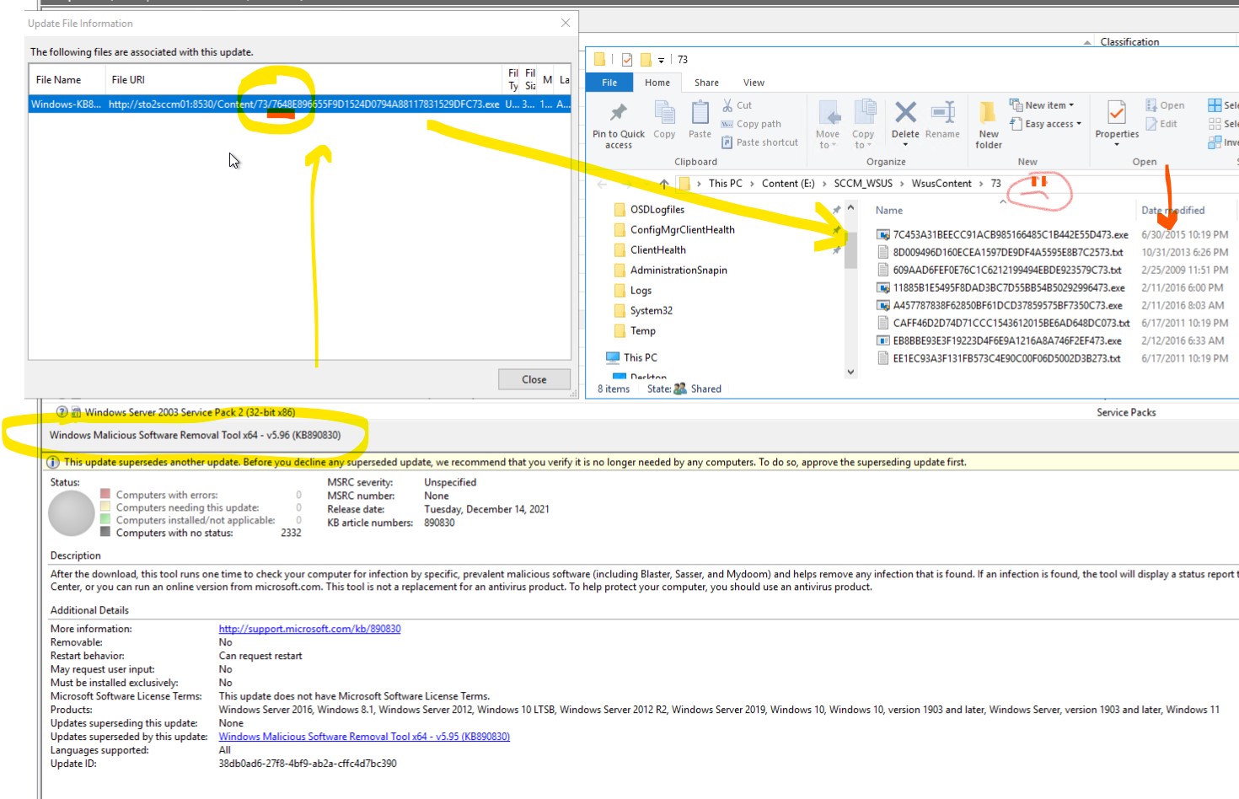Click Open in the ribbon Open group

pyautogui.click(x=1165, y=105)
